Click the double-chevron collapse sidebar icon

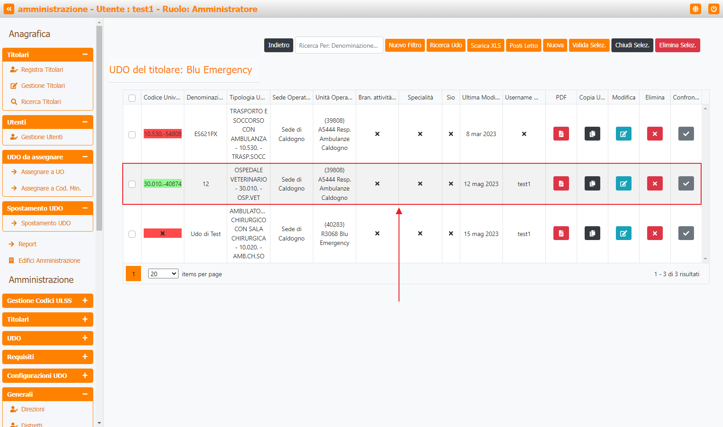tap(9, 9)
